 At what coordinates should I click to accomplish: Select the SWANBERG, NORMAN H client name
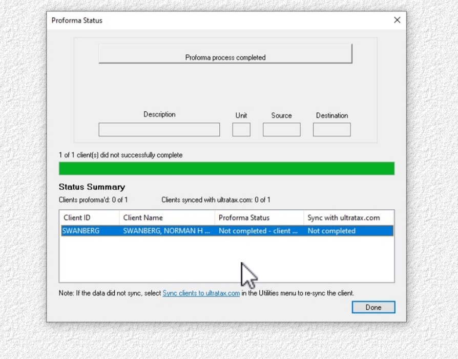(166, 231)
